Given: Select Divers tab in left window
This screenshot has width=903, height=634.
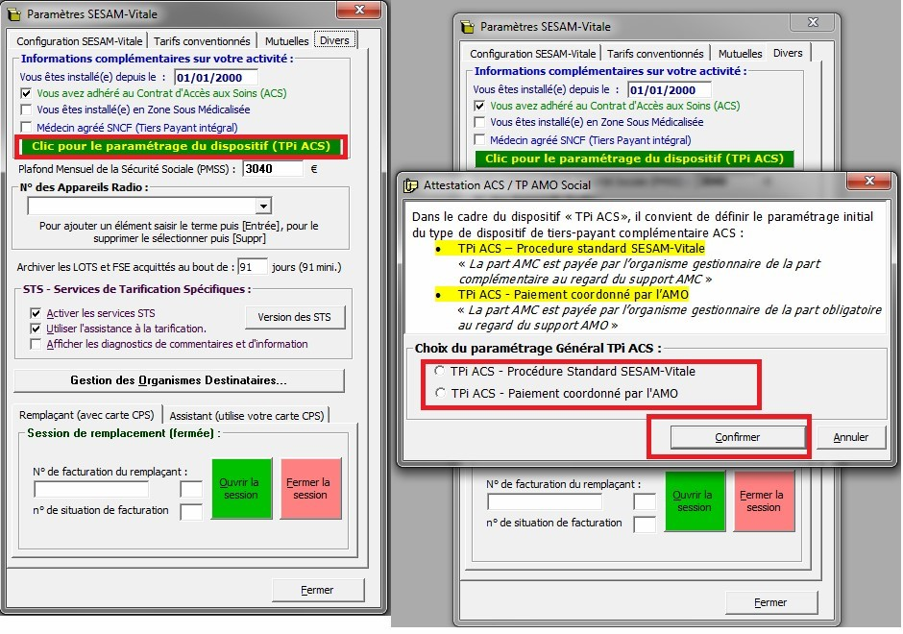Looking at the screenshot, I should click(x=334, y=40).
